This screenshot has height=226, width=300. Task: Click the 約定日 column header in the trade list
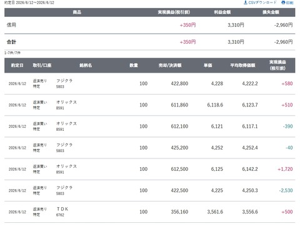[x=17, y=66]
